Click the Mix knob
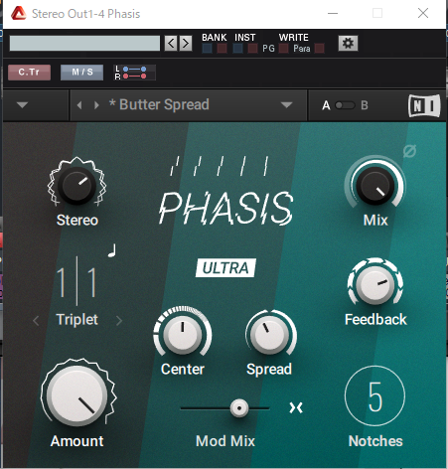Viewport: 448px width, 469px height. tap(375, 186)
